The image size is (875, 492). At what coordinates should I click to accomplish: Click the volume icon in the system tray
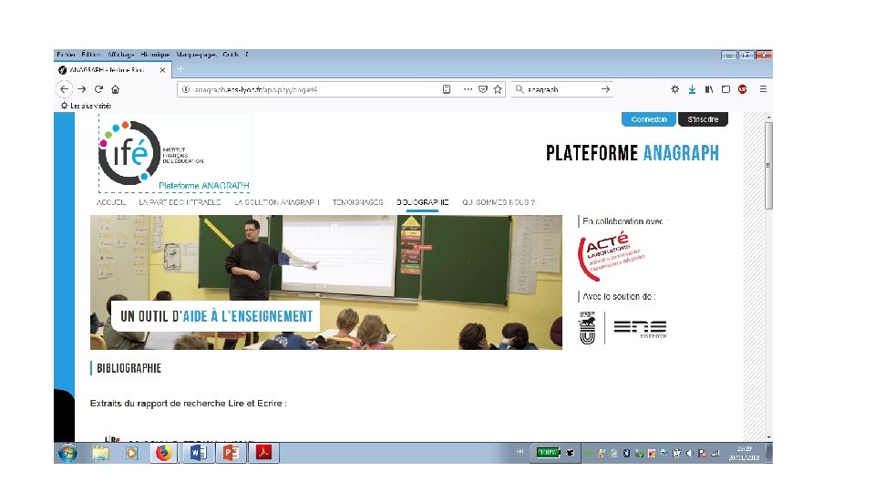pos(690,454)
